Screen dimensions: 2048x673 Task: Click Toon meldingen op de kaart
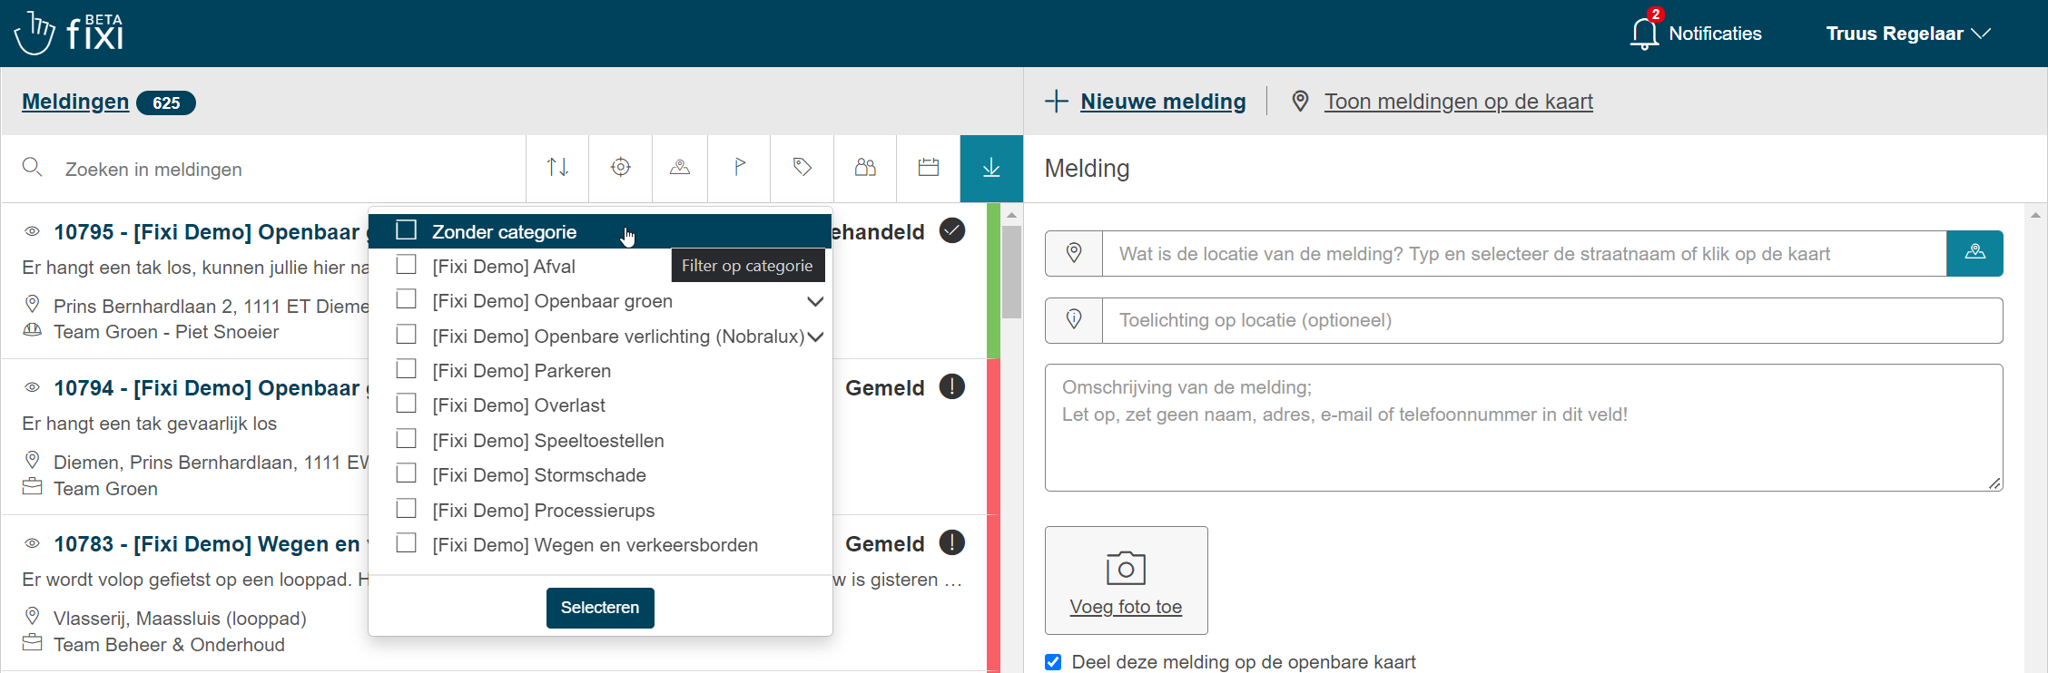pyautogui.click(x=1458, y=102)
